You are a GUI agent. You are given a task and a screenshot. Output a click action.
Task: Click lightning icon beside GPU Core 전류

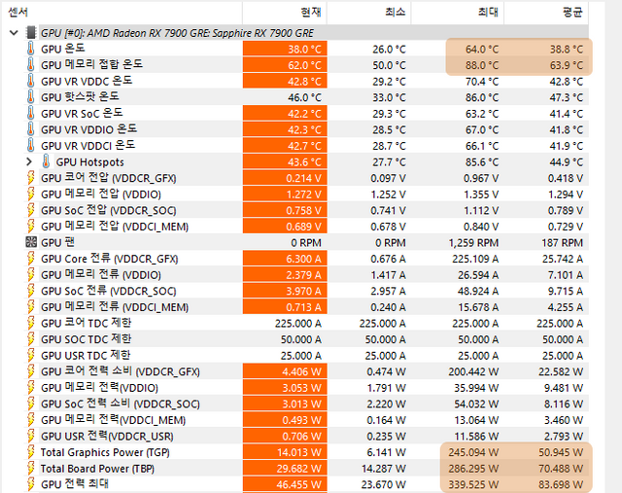coord(30,259)
